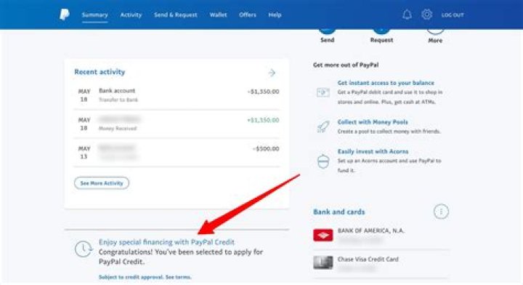Open Get instant access to your balance
The image size is (523, 285).
(386, 83)
